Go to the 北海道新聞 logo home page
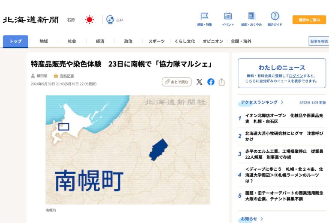Viewport: 329px width, 223px height. (31, 20)
